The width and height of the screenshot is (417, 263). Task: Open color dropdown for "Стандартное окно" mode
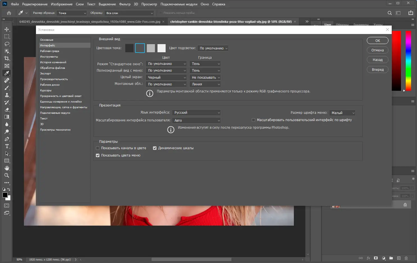click(x=166, y=64)
